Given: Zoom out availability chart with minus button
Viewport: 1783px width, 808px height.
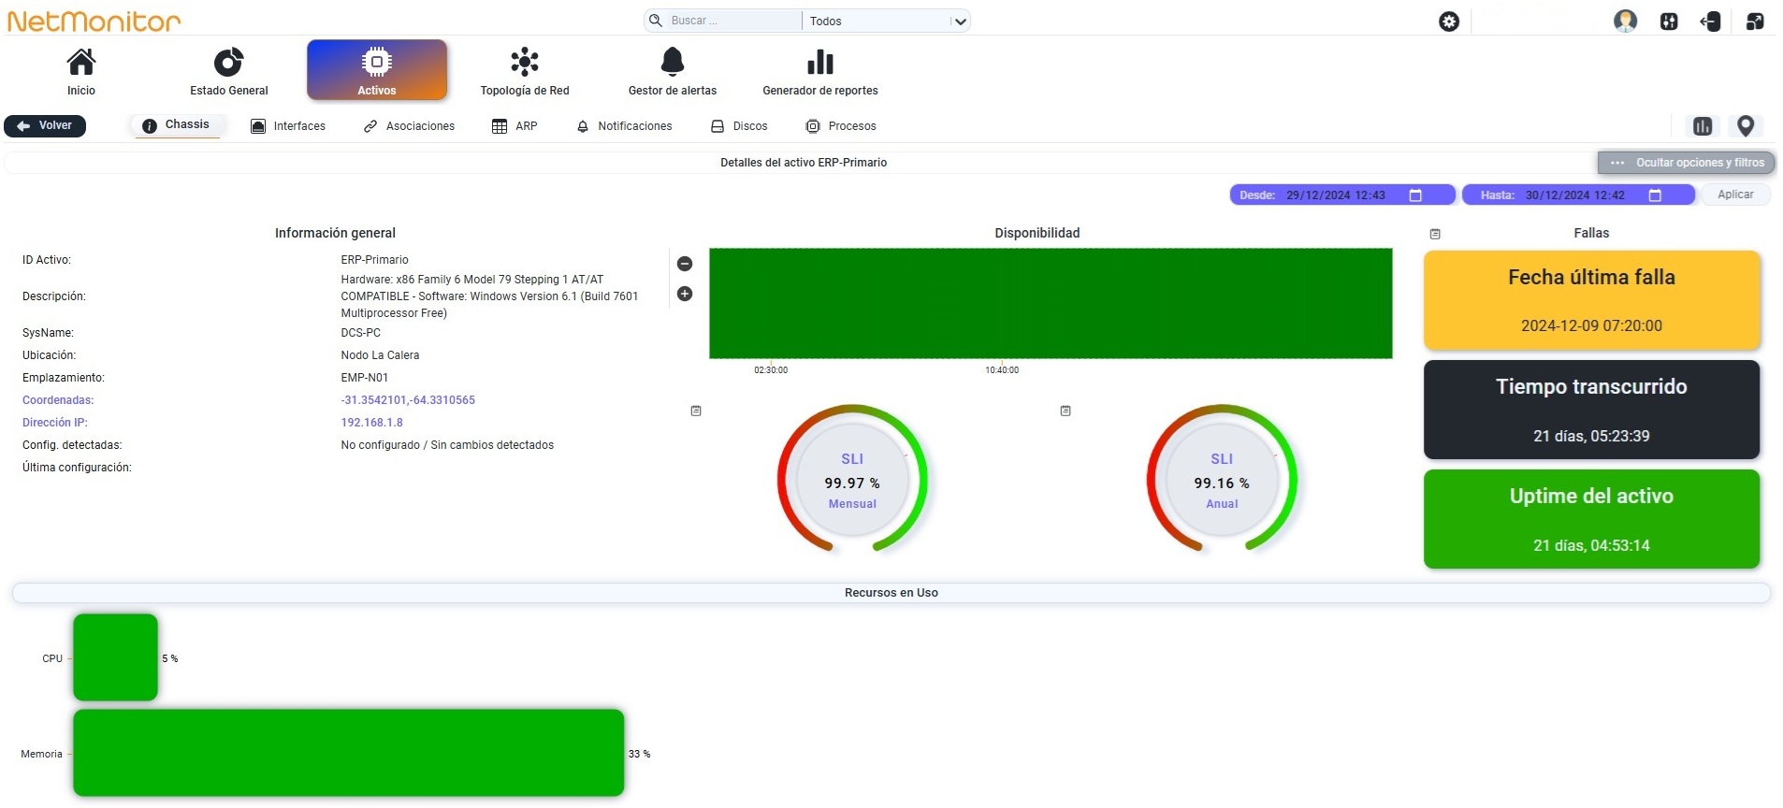Looking at the screenshot, I should tap(685, 264).
